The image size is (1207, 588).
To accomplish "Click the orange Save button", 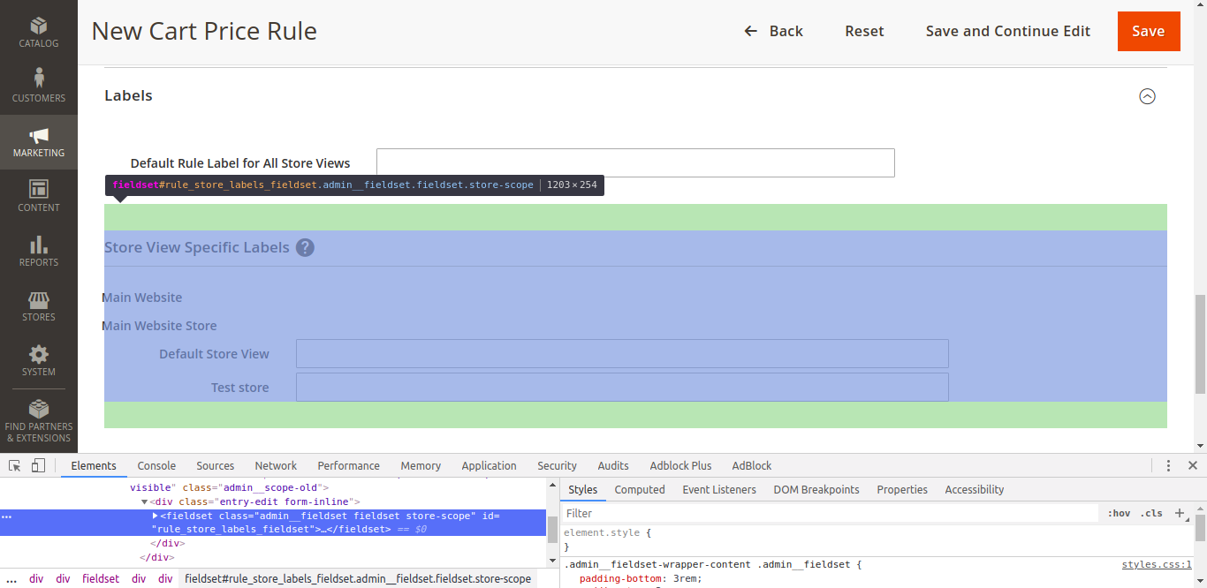I will point(1149,31).
